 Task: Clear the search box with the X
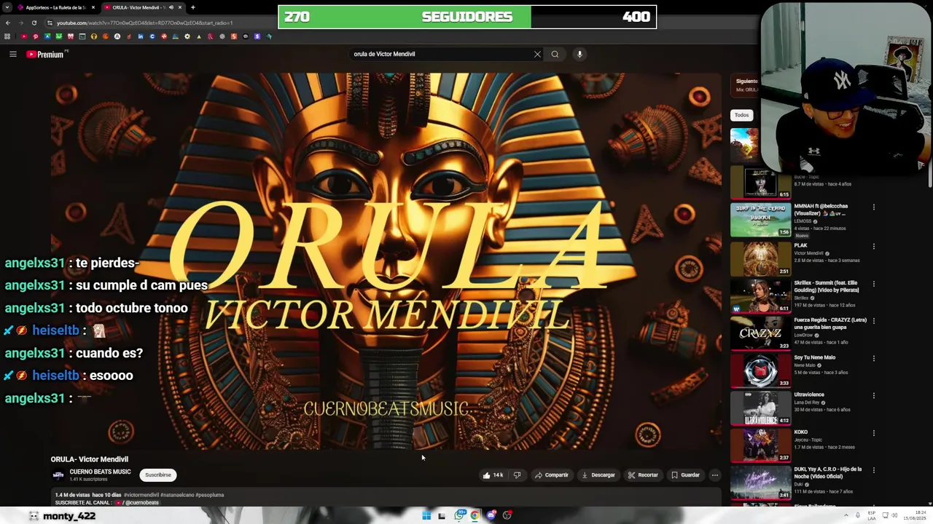(x=537, y=54)
